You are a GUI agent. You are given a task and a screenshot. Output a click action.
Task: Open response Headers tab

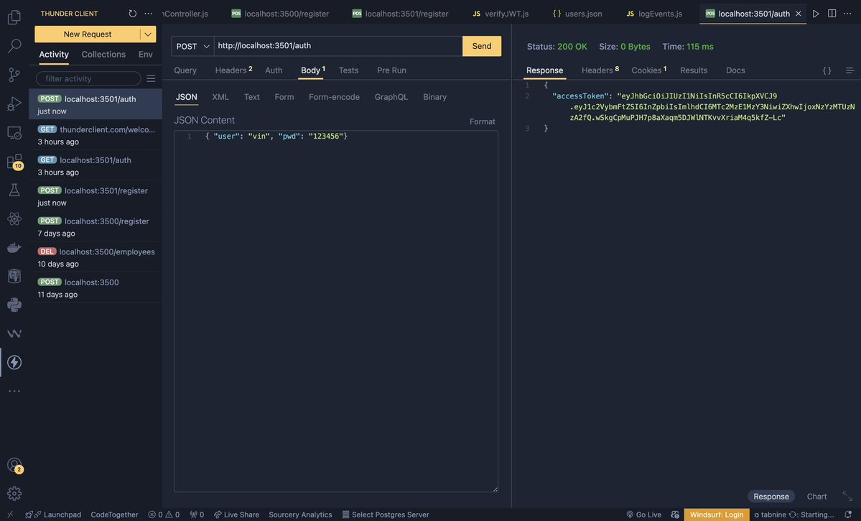(600, 70)
